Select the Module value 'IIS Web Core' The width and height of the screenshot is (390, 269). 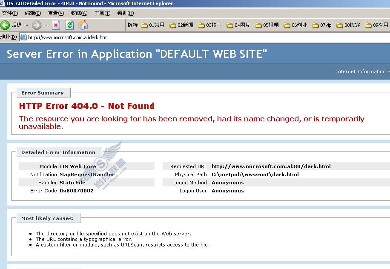coord(78,166)
